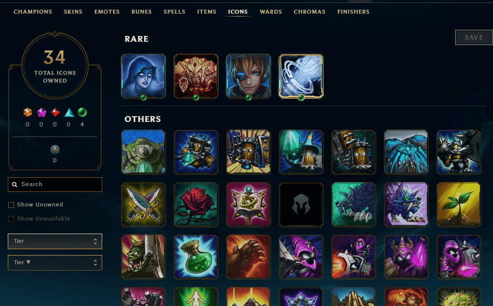Screen dimensions: 493x306
Task: Switch to the Champions tab
Action: pos(33,12)
